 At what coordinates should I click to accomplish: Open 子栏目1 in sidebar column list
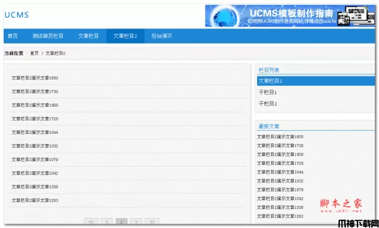point(268,92)
